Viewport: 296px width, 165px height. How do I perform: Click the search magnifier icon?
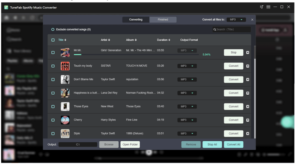tap(215, 29)
